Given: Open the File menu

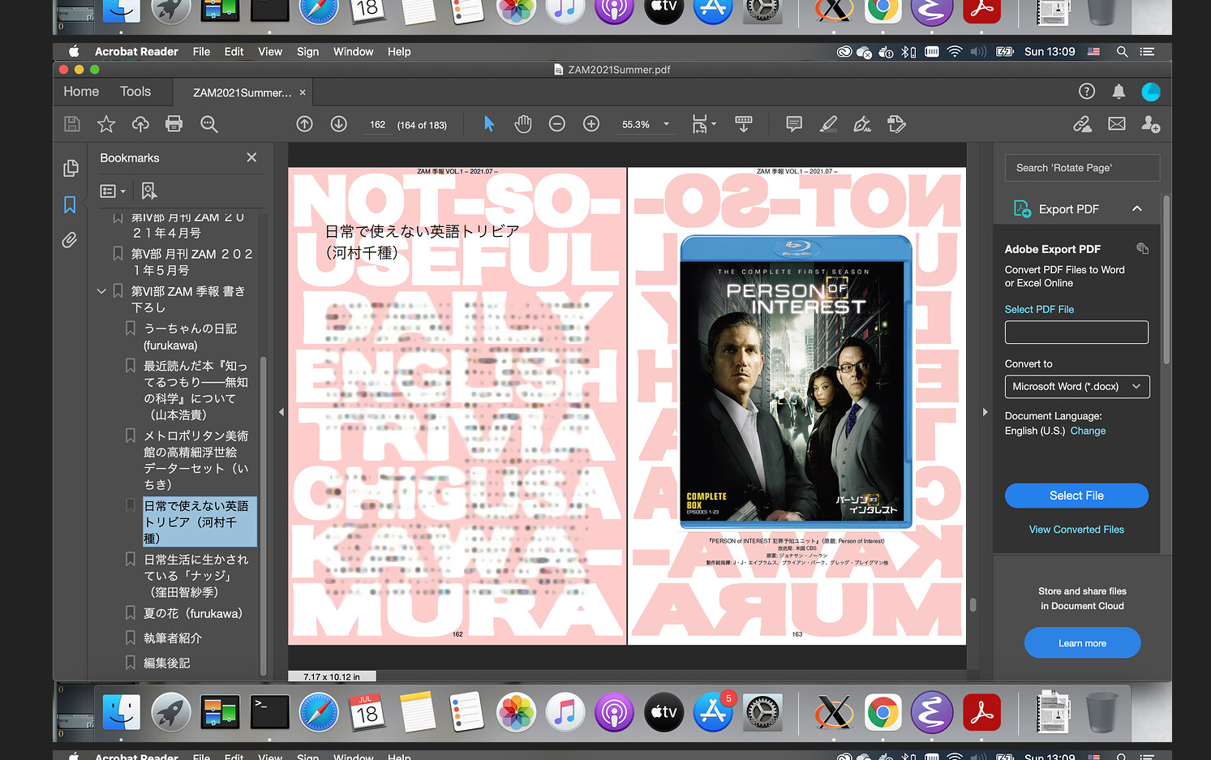Looking at the screenshot, I should [x=201, y=51].
